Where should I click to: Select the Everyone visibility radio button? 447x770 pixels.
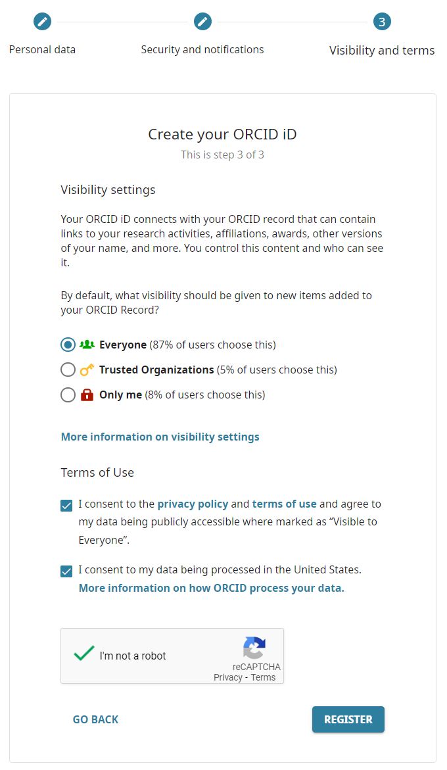point(68,345)
